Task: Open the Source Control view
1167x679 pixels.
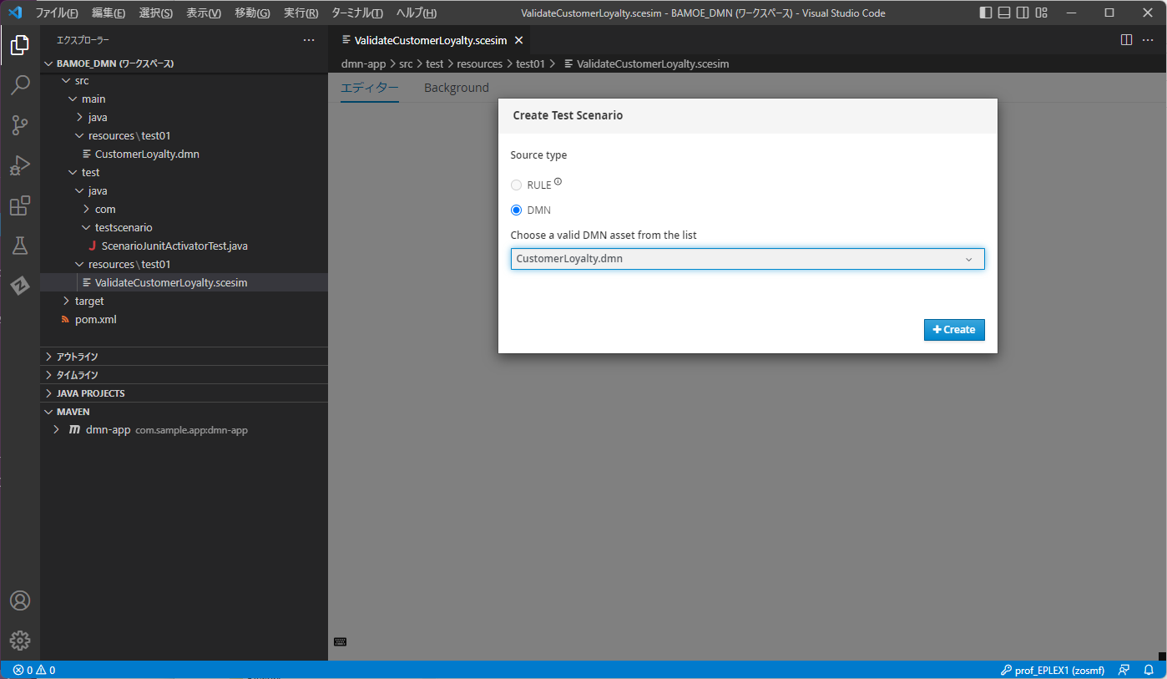Action: click(20, 125)
